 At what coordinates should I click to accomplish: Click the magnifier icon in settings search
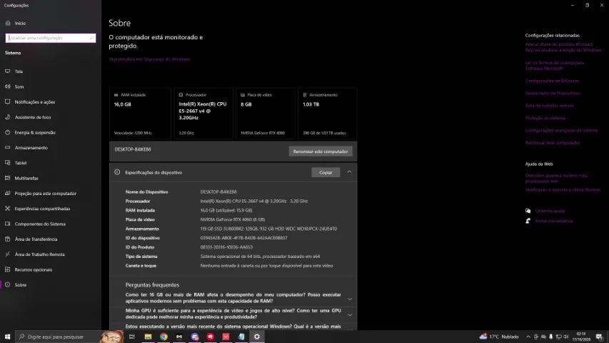91,38
